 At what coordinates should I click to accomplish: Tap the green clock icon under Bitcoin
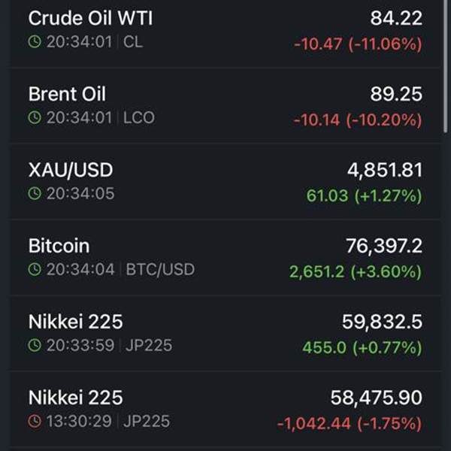(x=35, y=269)
